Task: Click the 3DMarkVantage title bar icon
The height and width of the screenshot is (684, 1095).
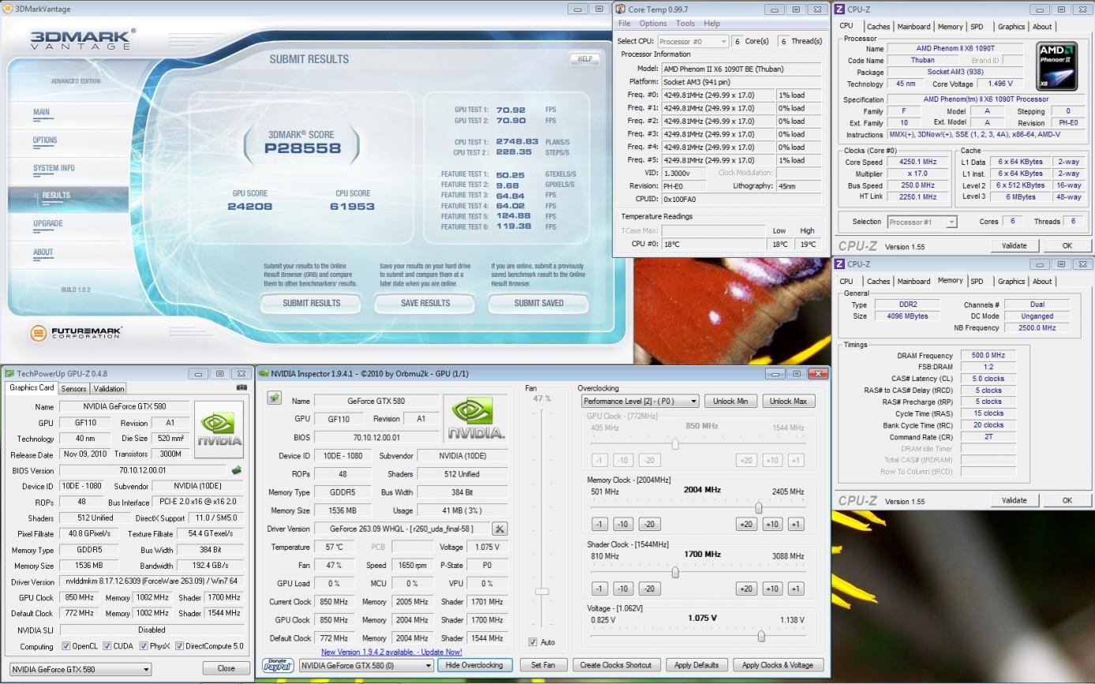Action: tap(9, 9)
